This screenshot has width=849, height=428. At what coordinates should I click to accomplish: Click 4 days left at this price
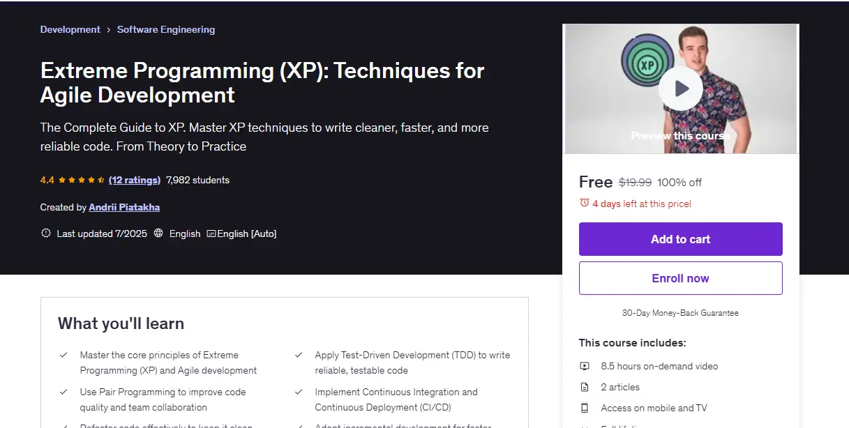click(x=642, y=204)
